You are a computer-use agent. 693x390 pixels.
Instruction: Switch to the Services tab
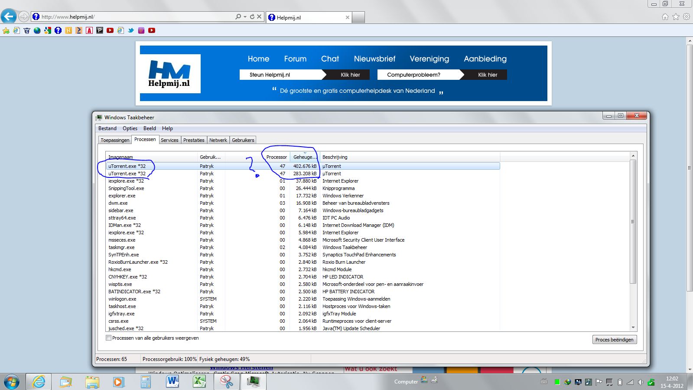pos(169,140)
